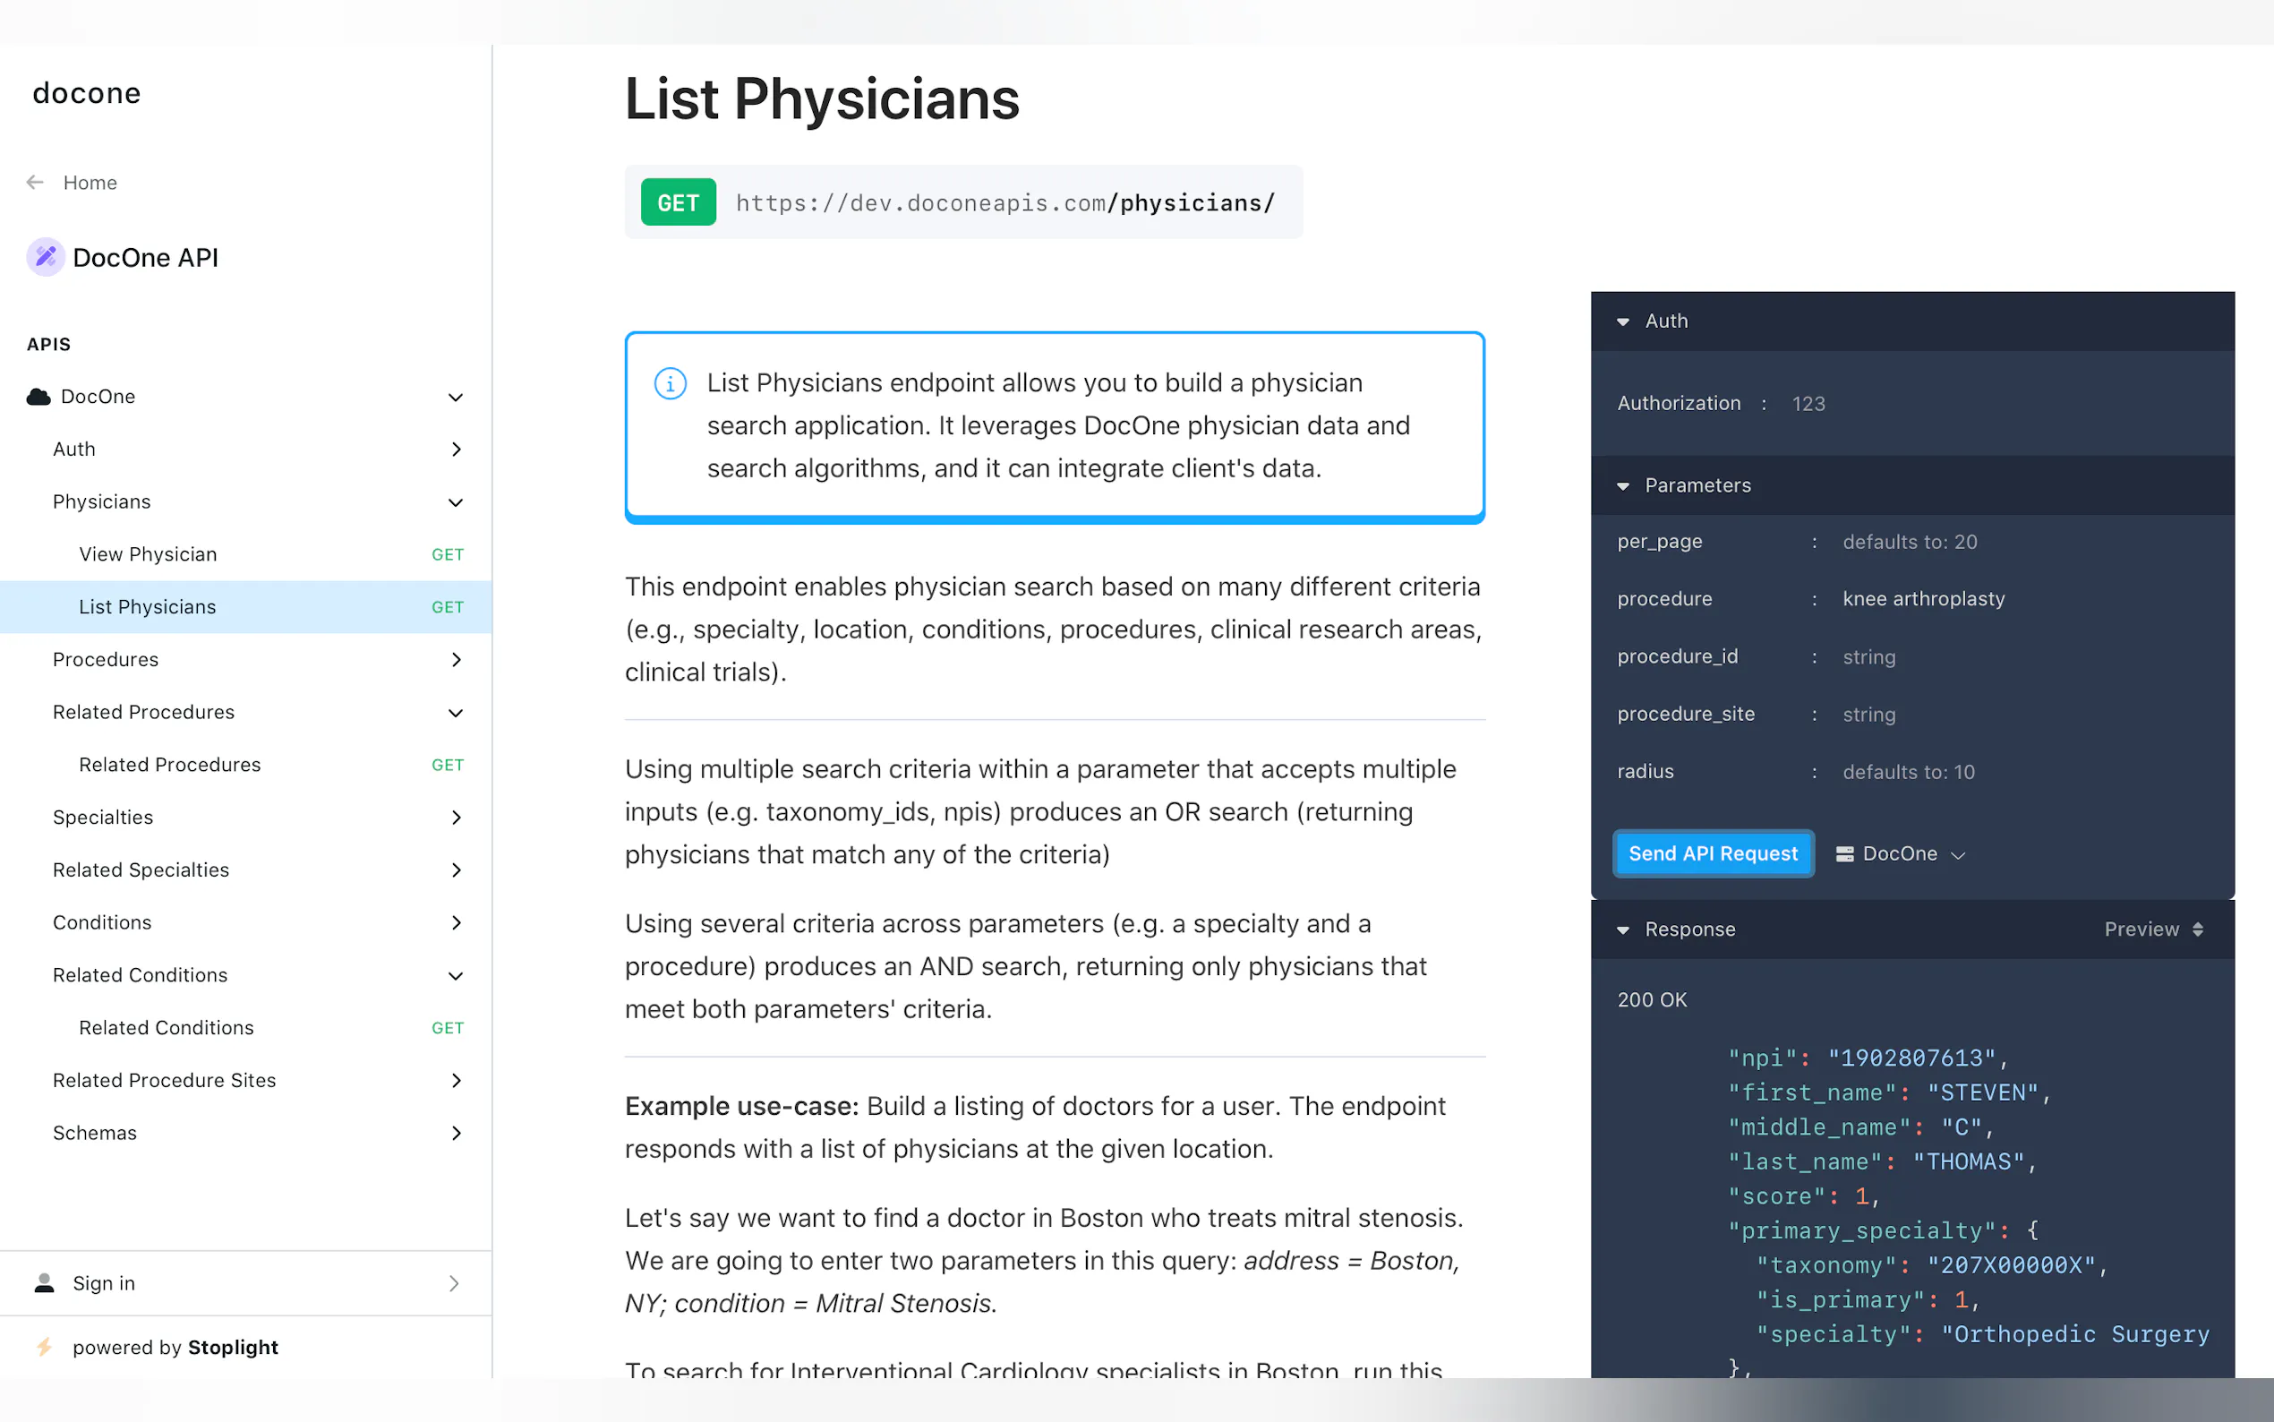Click the server icon beside DocOne dropdown
The image size is (2274, 1422).
tap(1844, 854)
